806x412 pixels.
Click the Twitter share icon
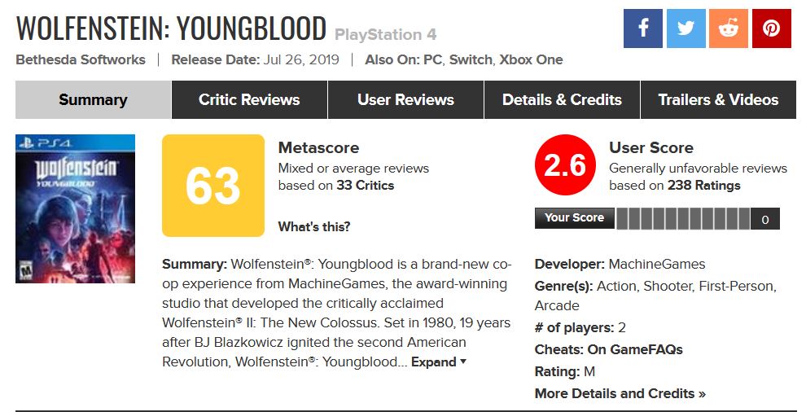tap(686, 28)
